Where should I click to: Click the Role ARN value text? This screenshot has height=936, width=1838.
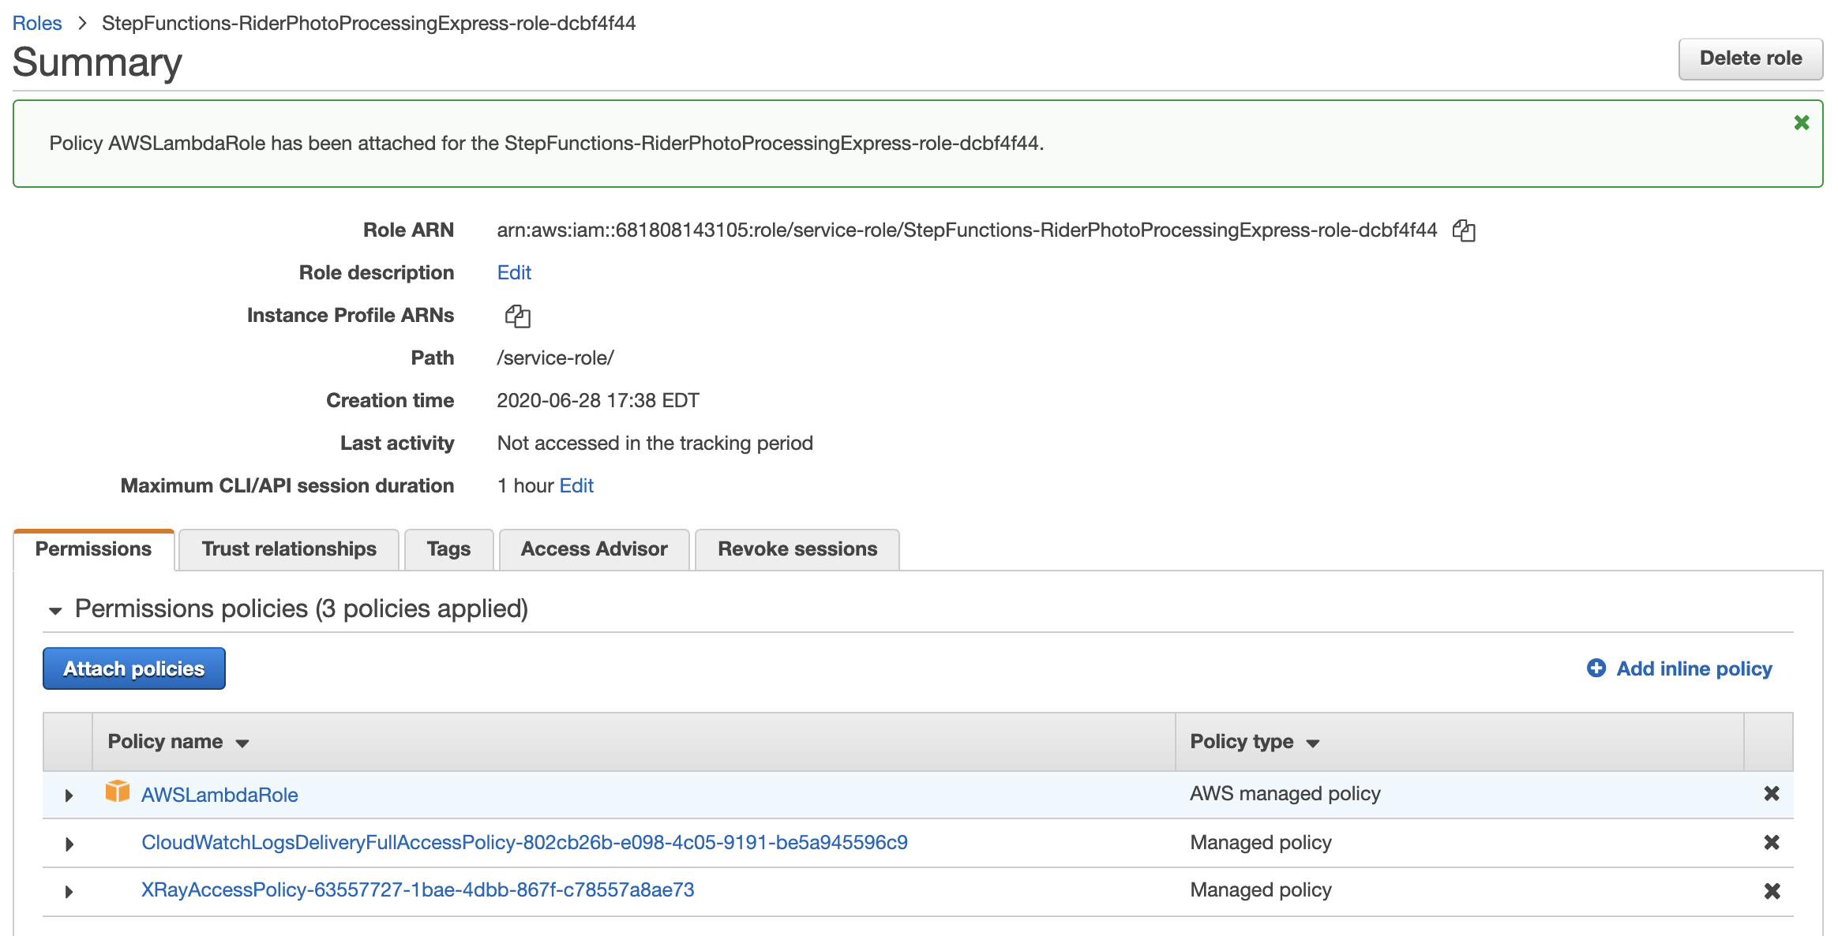click(967, 230)
